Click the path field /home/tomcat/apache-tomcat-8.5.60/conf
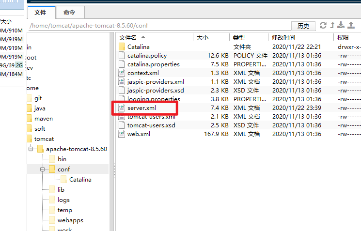Screen dimensions: 361x231 tap(159, 26)
